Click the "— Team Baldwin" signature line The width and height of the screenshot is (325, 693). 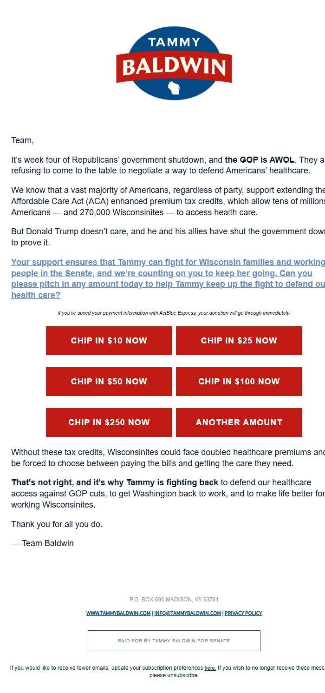(43, 543)
